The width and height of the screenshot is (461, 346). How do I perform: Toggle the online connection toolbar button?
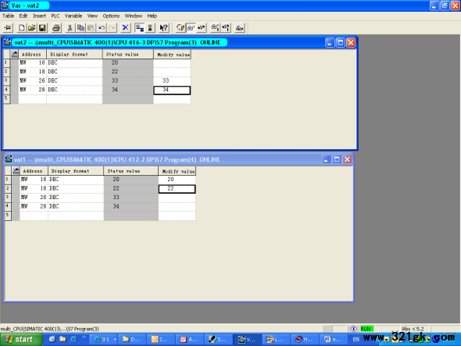[x=139, y=28]
